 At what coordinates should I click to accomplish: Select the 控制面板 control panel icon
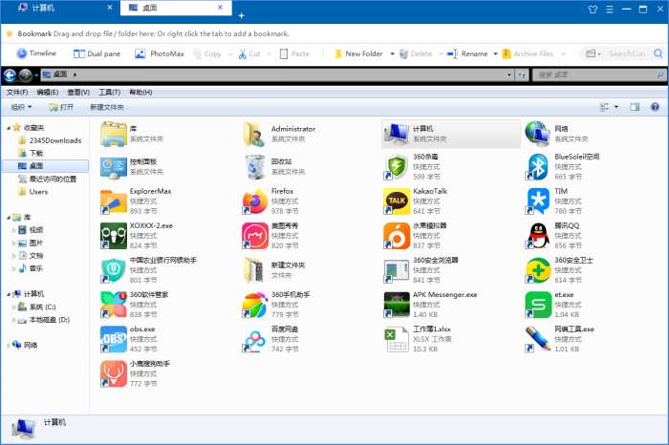pyautogui.click(x=114, y=167)
